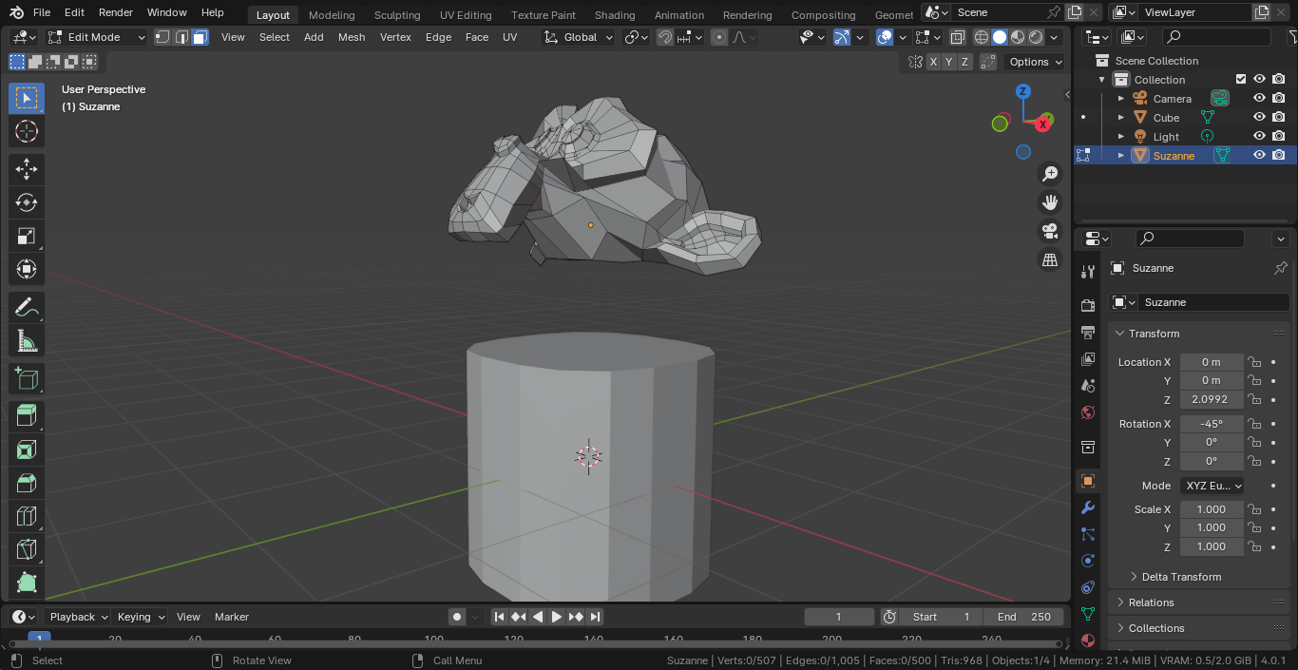
Task: Pick the Extrude Region tool
Action: (x=27, y=416)
